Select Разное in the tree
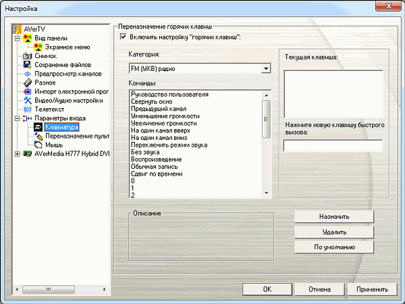This screenshot has height=304, width=405. pyautogui.click(x=45, y=82)
